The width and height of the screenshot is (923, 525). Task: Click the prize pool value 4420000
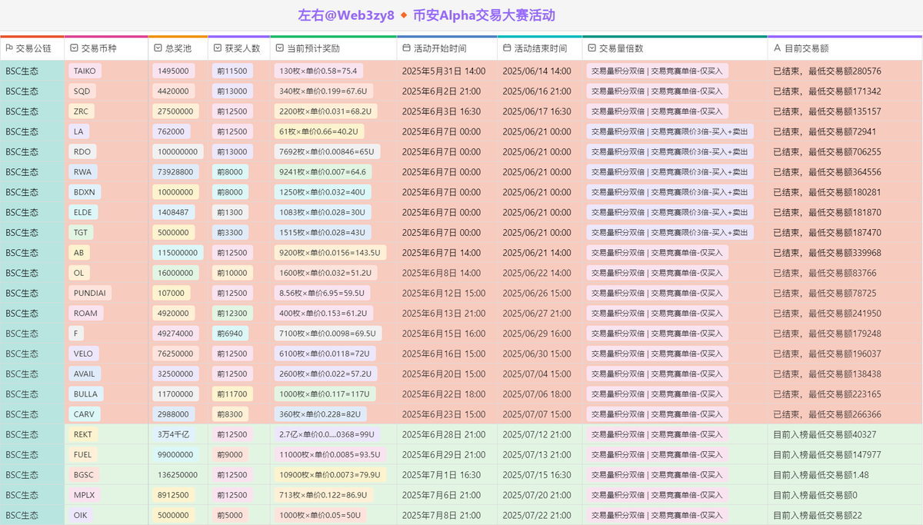(173, 91)
